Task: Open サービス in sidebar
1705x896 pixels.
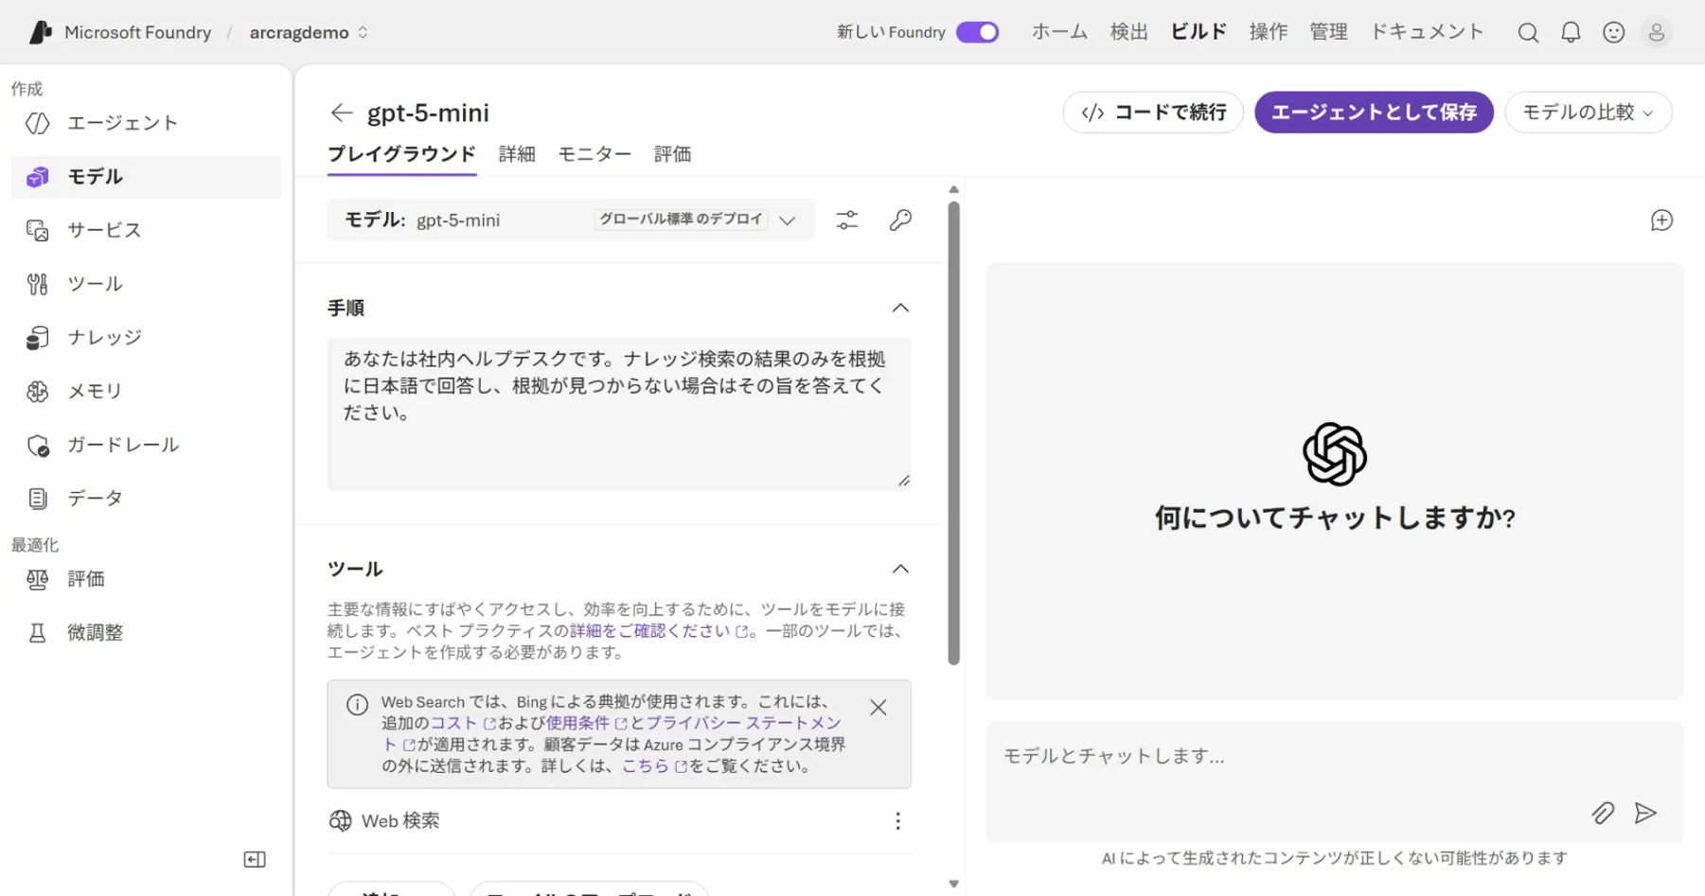Action: click(x=146, y=230)
